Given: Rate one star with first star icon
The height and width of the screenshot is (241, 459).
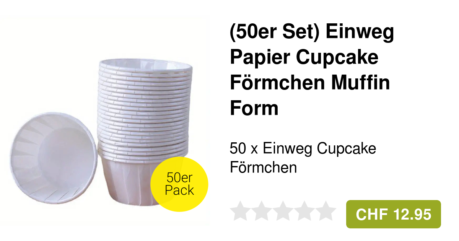Looking at the screenshot, I should pos(240,211).
